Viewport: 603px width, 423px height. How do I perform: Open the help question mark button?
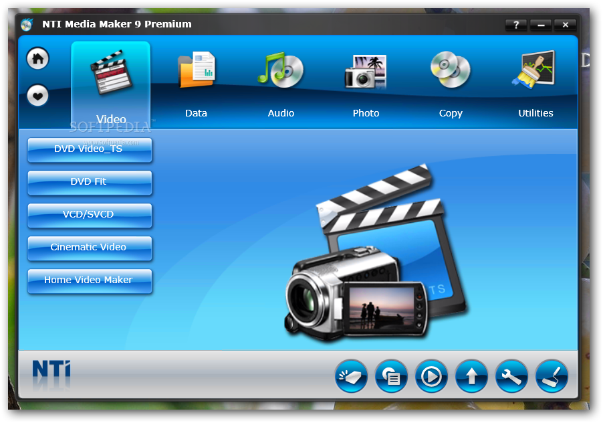(516, 25)
